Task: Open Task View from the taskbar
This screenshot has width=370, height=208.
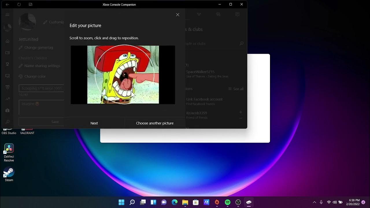Action: tap(143, 202)
